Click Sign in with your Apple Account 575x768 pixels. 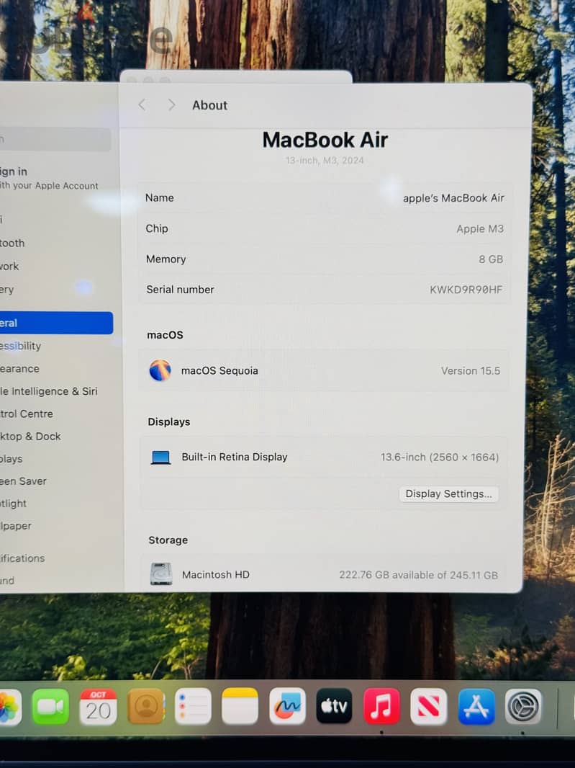pos(49,178)
